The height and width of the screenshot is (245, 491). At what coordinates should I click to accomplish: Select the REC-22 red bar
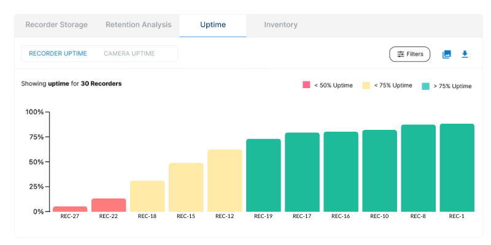(x=109, y=205)
